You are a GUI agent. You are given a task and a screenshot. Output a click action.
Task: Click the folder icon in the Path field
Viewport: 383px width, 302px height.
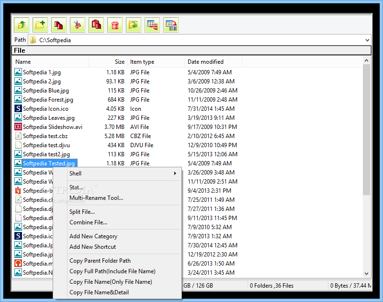pyautogui.click(x=33, y=40)
